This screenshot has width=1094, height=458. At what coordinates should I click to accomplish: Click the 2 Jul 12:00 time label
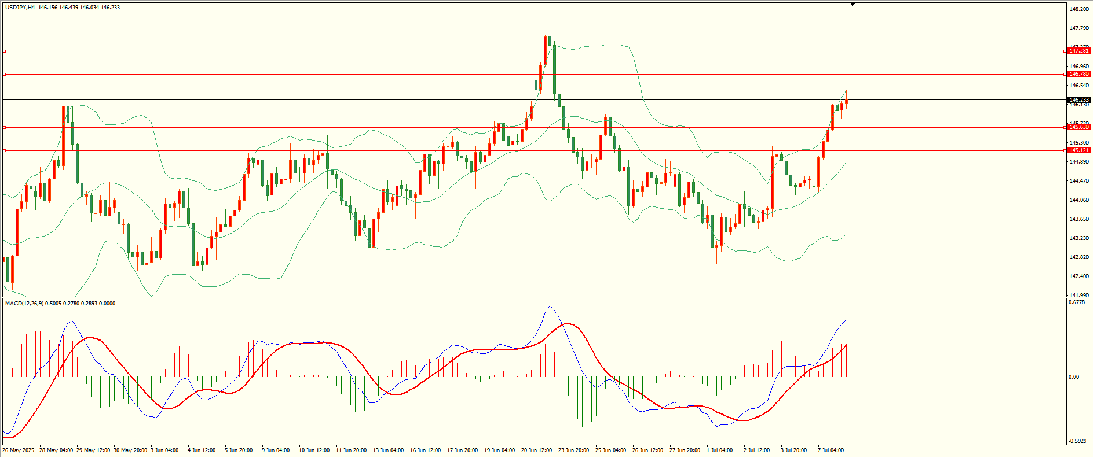(x=757, y=450)
